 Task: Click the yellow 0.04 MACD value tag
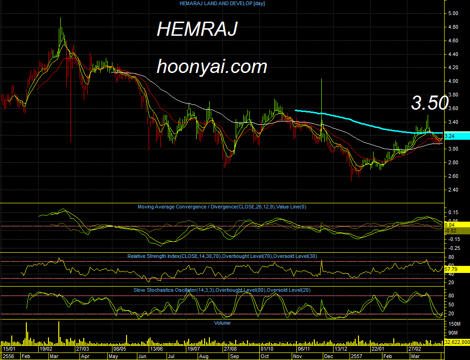pyautogui.click(x=457, y=225)
